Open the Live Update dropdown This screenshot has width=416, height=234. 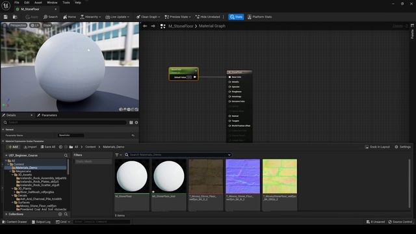click(117, 17)
